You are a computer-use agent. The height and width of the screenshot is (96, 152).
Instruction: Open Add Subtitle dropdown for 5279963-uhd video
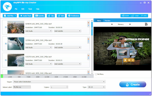[x=67, y=47]
